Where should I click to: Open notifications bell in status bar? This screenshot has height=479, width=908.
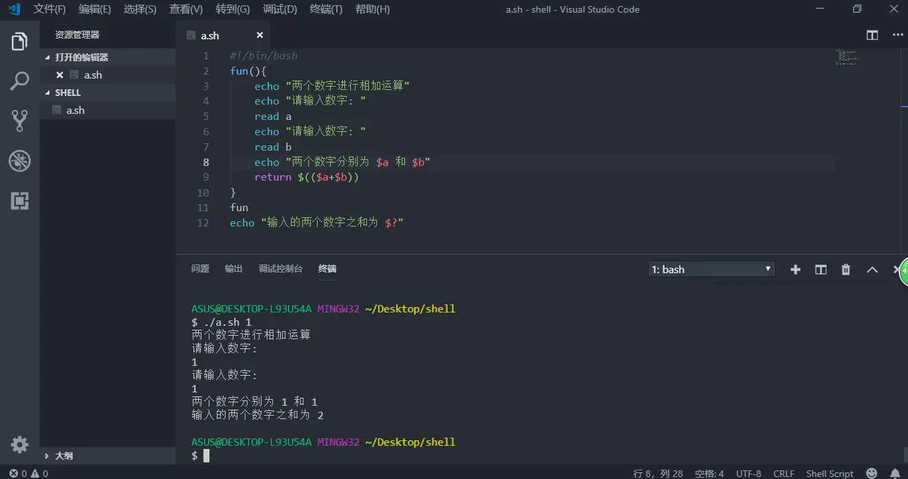895,473
